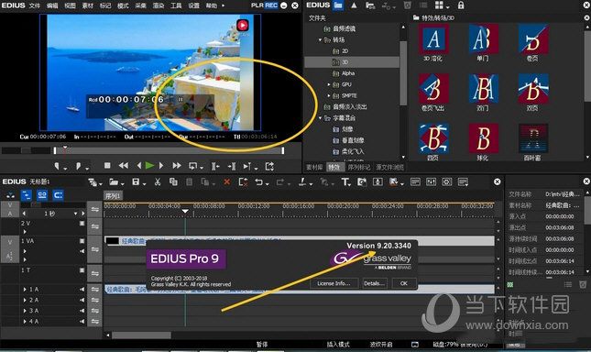Click the Rewind double-arrow button

[124, 165]
